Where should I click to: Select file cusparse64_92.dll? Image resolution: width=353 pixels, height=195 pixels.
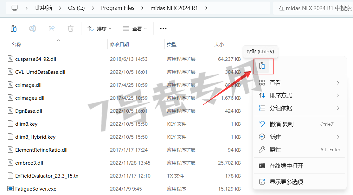point(35,59)
